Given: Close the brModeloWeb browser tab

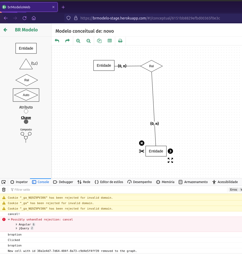Looking at the screenshot, I should [53, 7].
